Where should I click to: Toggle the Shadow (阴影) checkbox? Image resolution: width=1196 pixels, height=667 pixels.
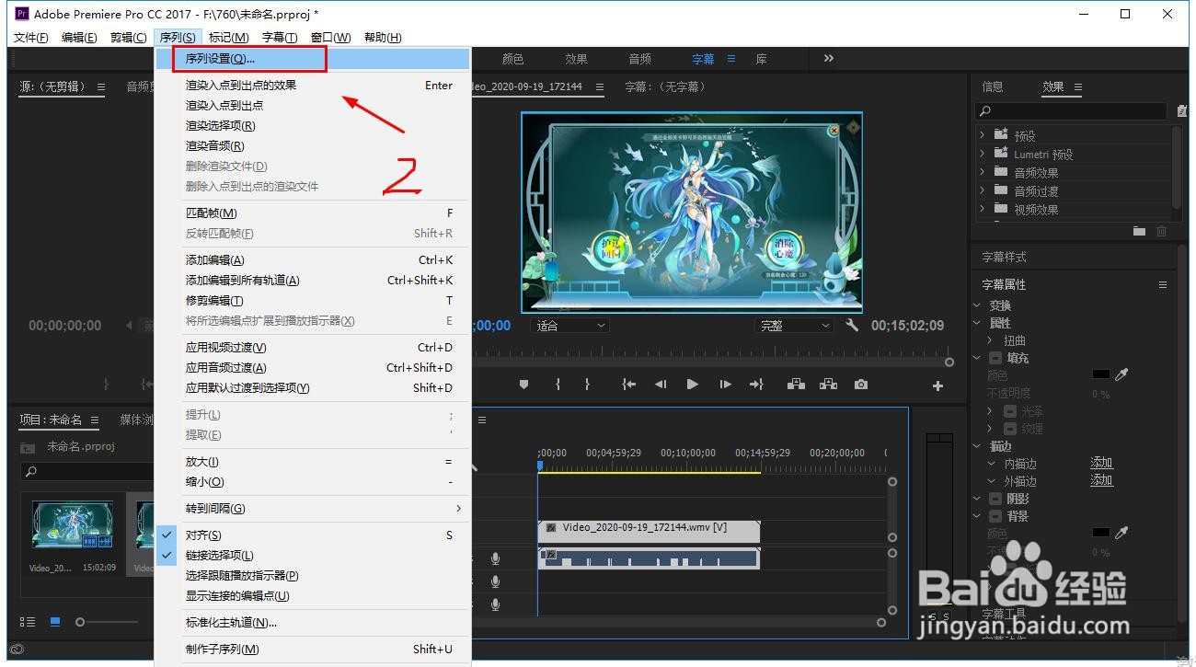pos(996,499)
